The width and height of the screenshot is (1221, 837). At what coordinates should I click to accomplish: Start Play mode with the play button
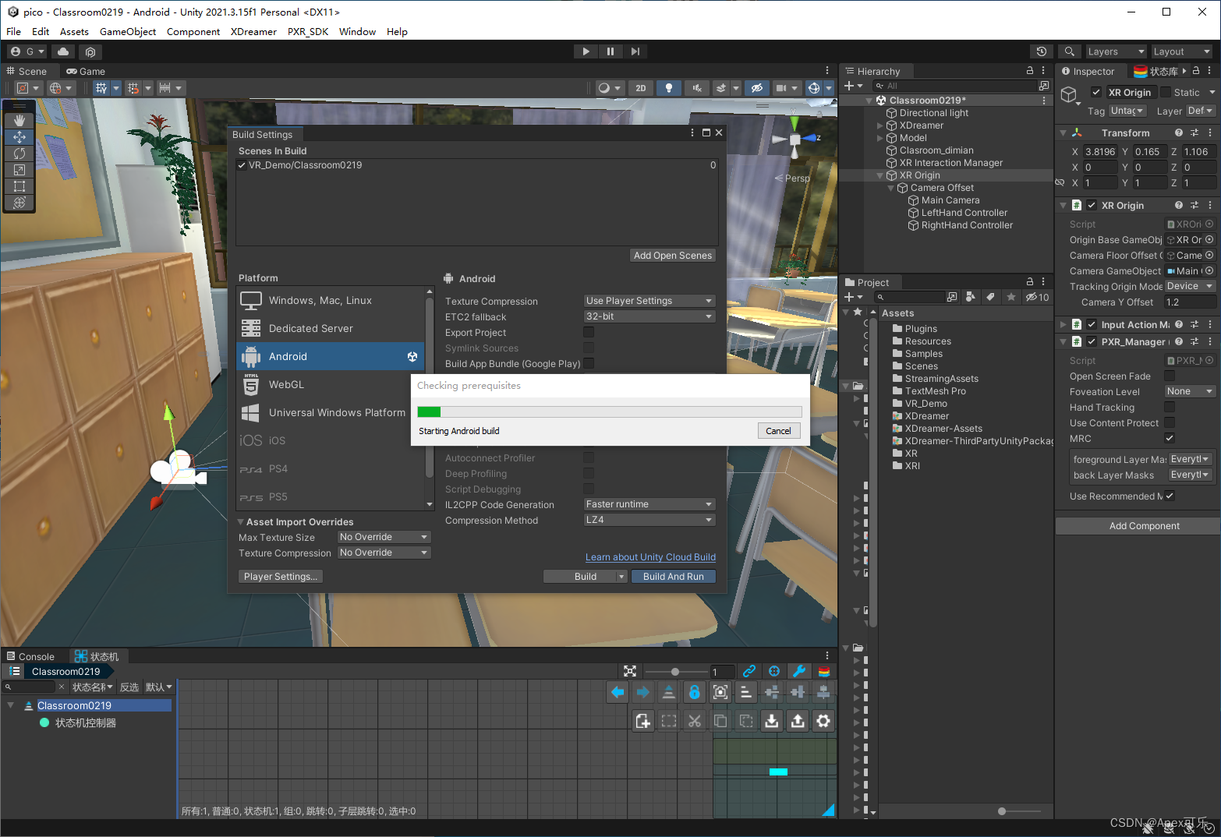tap(586, 51)
